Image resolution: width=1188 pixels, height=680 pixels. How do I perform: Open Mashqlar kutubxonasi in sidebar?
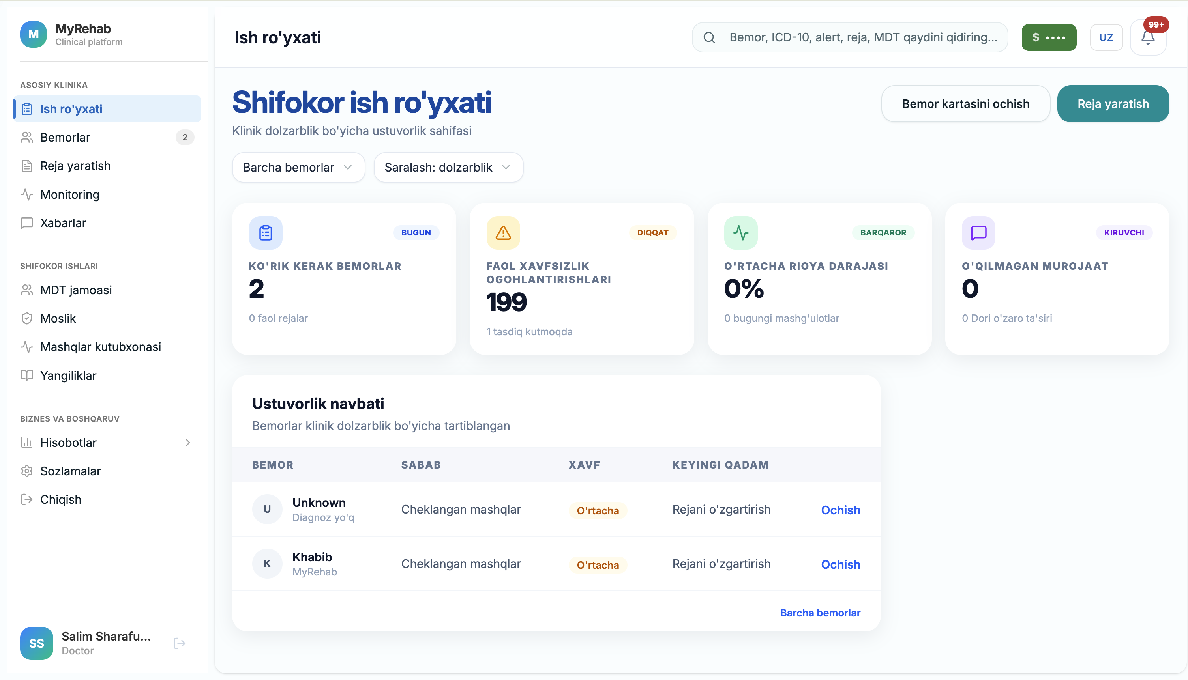pos(107,347)
